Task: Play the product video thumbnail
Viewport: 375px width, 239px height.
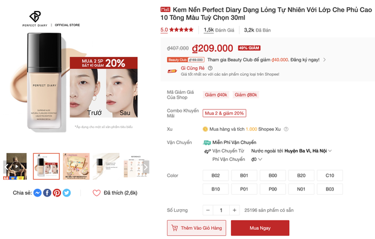Action: click(x=16, y=166)
